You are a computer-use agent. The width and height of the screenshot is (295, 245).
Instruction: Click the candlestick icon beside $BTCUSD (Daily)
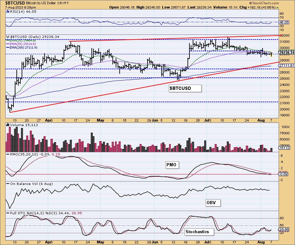8,37
